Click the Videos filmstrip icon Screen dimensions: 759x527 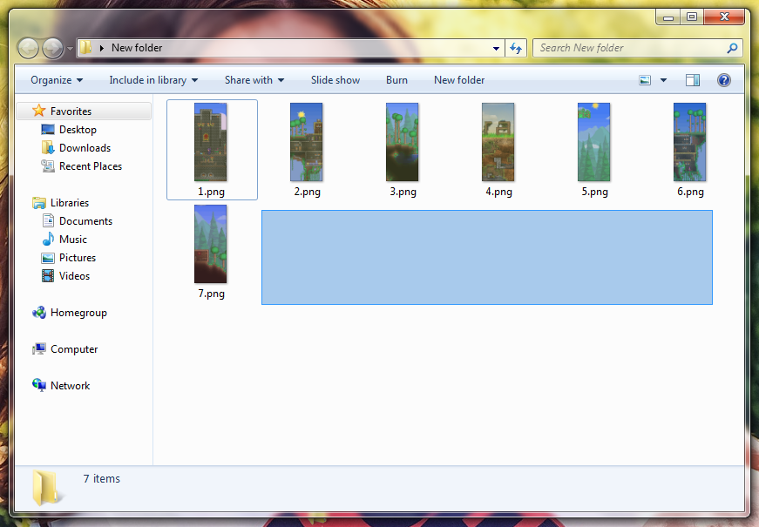[x=48, y=276]
